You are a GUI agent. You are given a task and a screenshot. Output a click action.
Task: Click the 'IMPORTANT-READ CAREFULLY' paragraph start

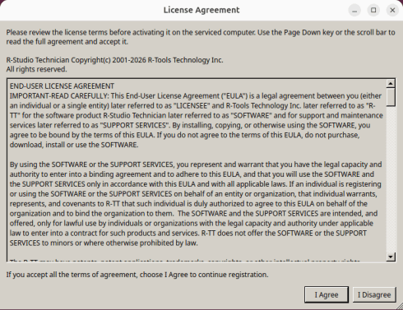(x=59, y=96)
